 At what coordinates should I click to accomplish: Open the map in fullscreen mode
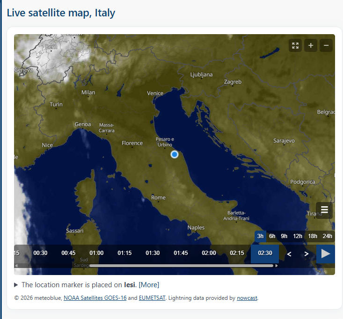click(x=295, y=45)
